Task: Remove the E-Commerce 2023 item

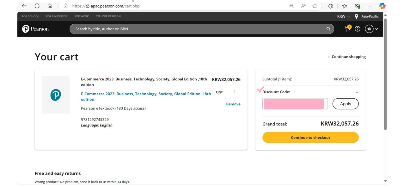Action: (233, 104)
